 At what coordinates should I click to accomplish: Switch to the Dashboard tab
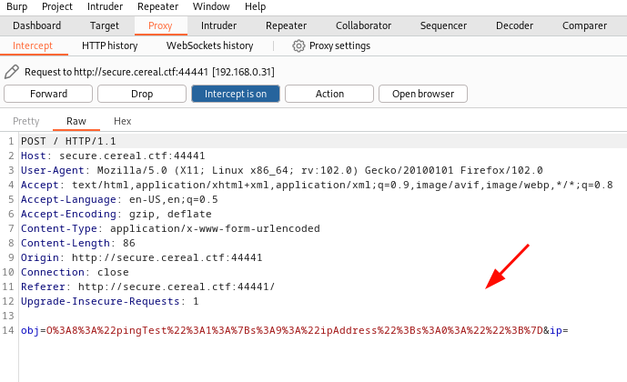click(x=36, y=25)
